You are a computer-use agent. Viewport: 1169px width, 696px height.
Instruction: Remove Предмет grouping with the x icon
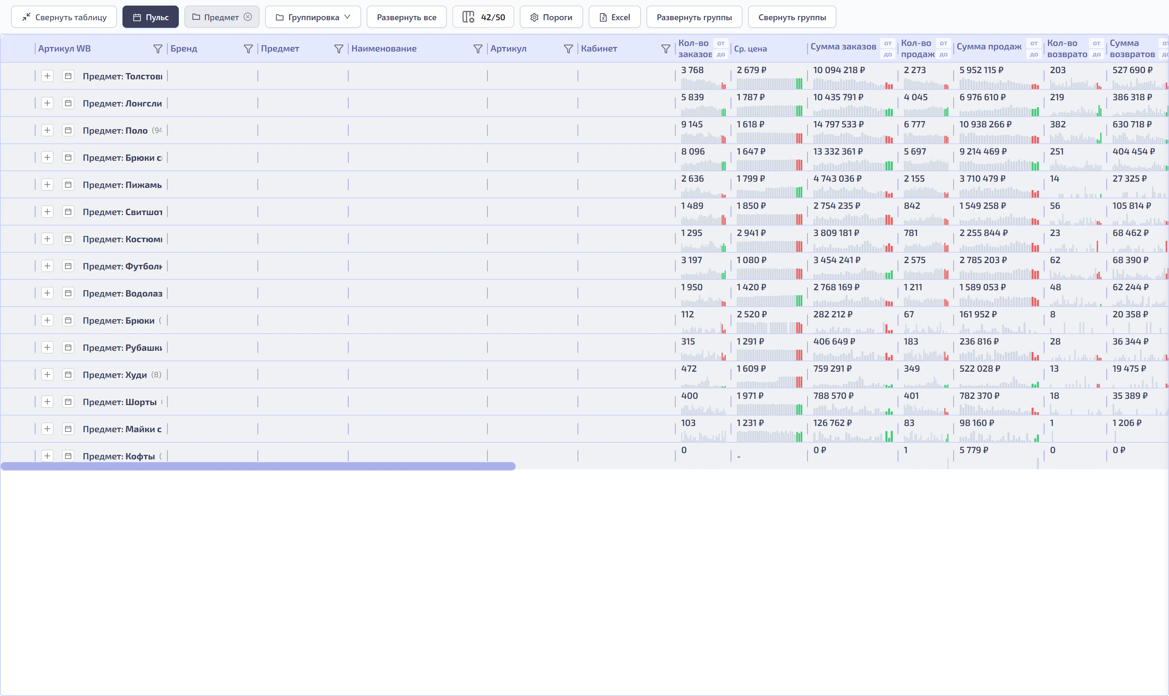tap(248, 17)
